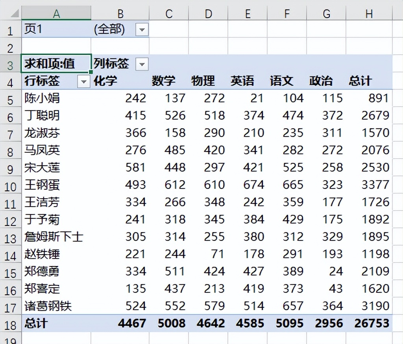This screenshot has height=344, width=403.
Task: Select column H header
Action: pyautogui.click(x=369, y=13)
